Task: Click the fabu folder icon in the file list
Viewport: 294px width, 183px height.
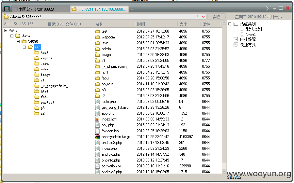Action: [x=97, y=78]
